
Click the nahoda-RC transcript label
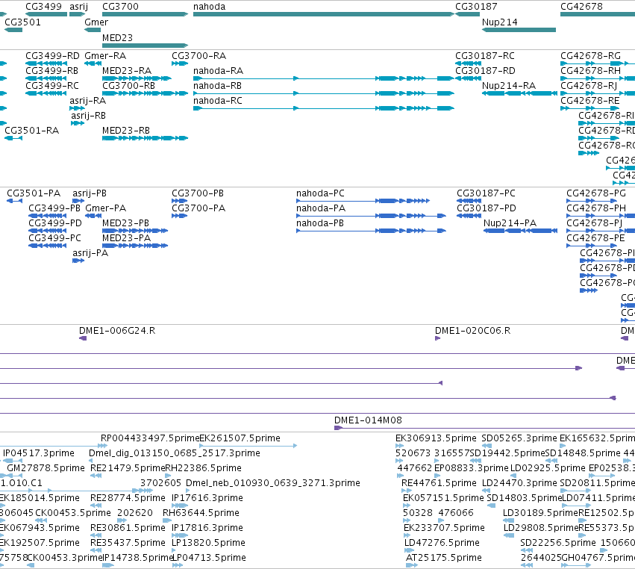click(217, 101)
